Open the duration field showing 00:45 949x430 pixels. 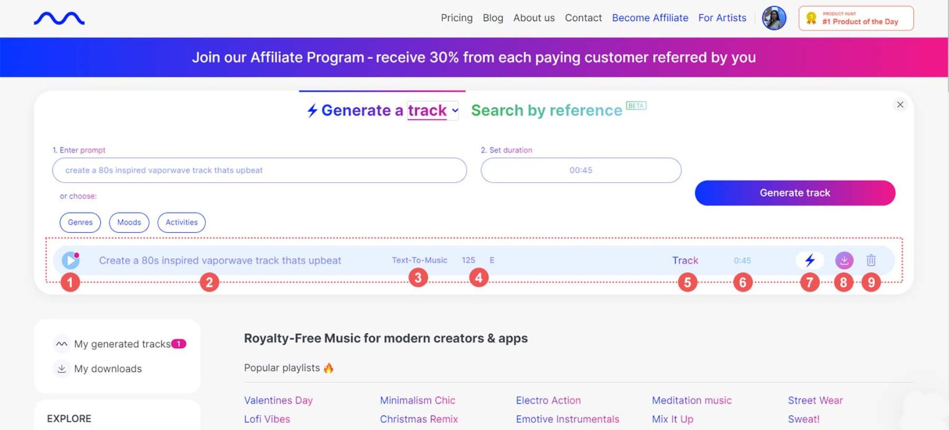coord(581,170)
